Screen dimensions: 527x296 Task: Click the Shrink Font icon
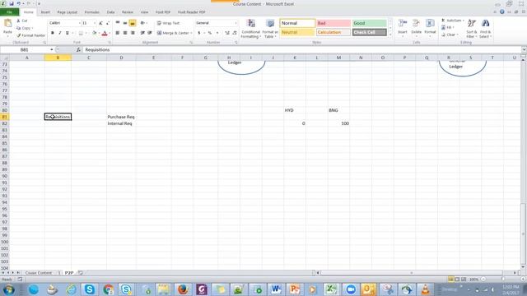click(108, 23)
